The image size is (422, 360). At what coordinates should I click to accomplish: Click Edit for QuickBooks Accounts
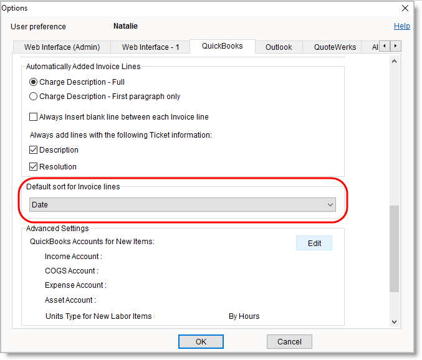(x=314, y=243)
